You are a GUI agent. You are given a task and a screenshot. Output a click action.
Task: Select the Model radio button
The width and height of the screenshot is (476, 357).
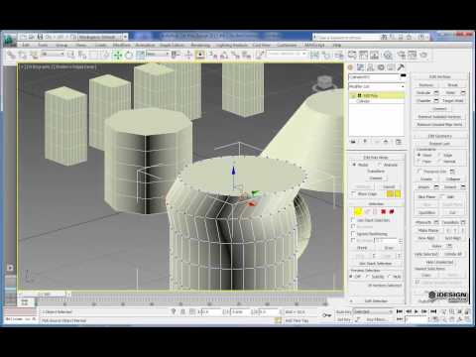point(354,165)
